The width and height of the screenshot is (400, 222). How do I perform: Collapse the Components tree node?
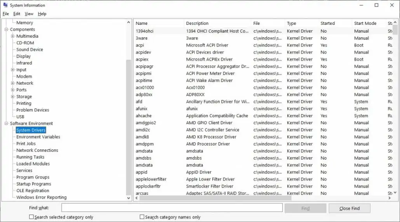(6, 29)
